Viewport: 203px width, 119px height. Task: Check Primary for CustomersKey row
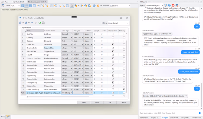124,72
